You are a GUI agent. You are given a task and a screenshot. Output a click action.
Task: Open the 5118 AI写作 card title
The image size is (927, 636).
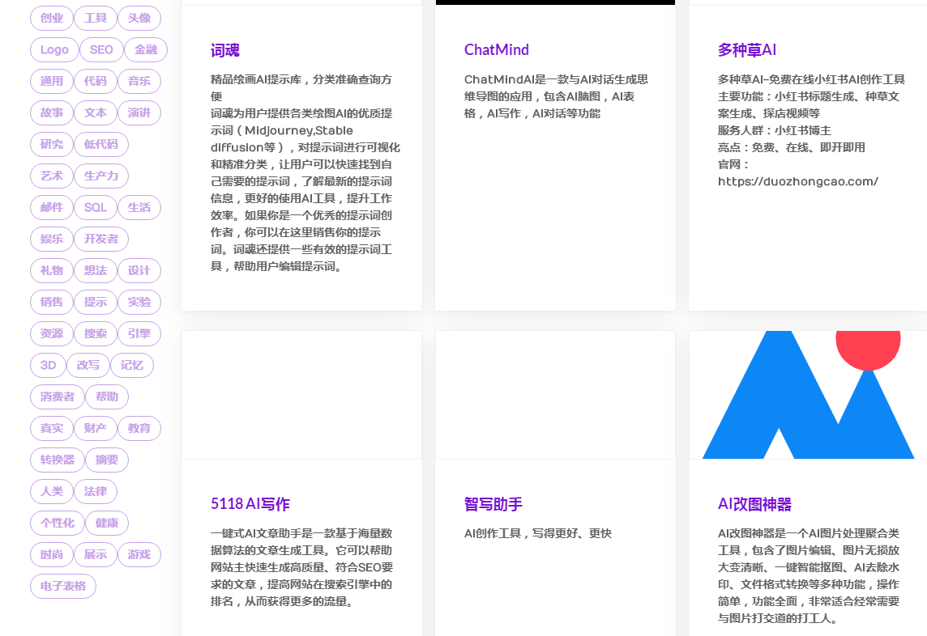(x=250, y=504)
